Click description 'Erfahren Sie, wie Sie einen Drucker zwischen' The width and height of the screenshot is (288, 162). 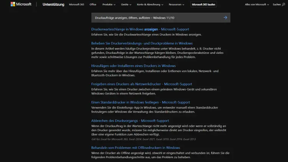click(x=154, y=91)
